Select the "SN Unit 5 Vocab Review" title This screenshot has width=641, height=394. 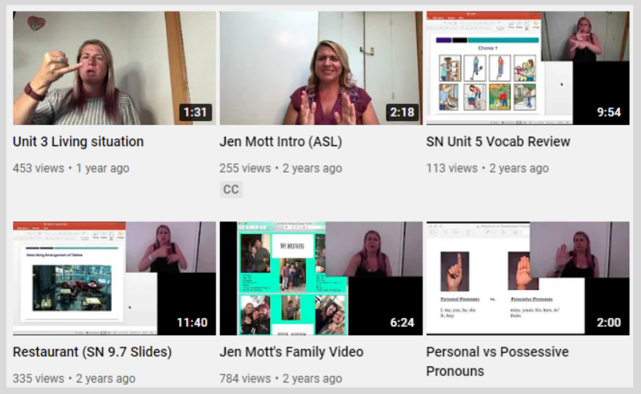pos(498,141)
